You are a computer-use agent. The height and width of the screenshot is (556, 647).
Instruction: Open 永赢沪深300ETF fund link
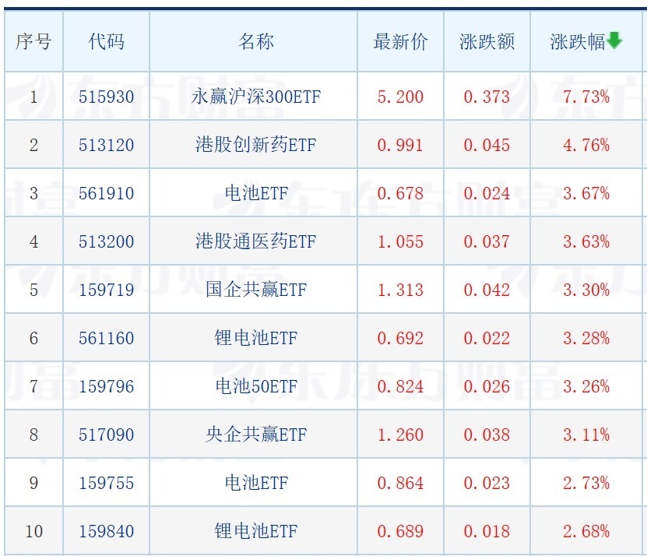pos(255,97)
